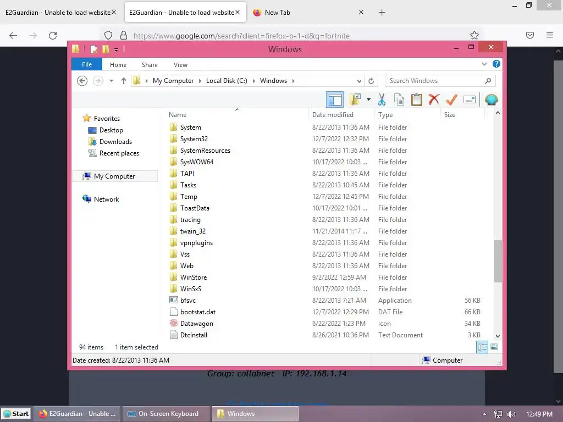
Task: Open the Start menu on the taskbar
Action: [x=16, y=414]
